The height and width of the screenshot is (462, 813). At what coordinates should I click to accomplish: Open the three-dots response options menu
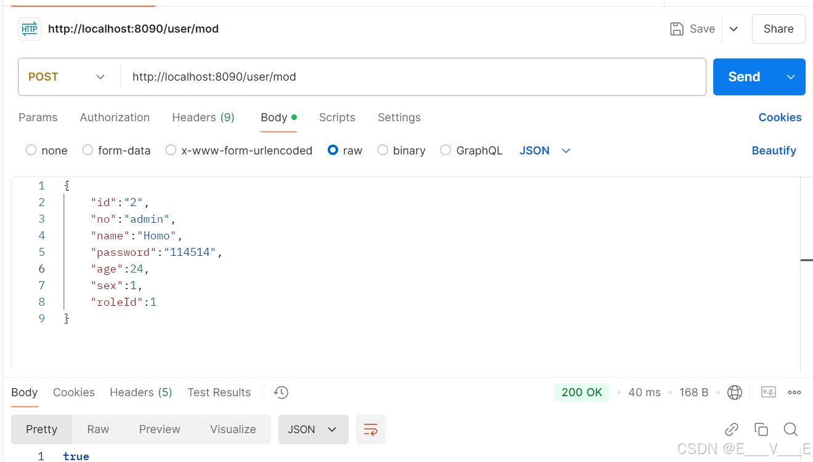coord(795,392)
